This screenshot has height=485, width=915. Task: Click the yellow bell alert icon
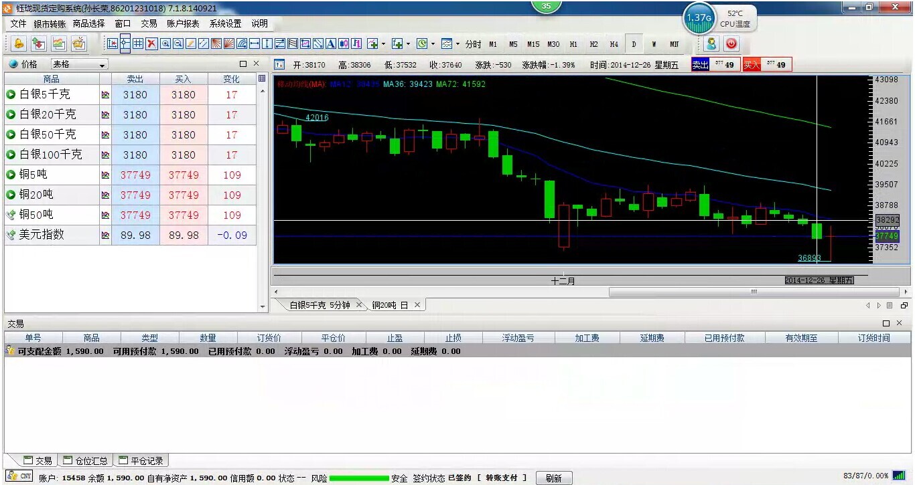[19, 43]
